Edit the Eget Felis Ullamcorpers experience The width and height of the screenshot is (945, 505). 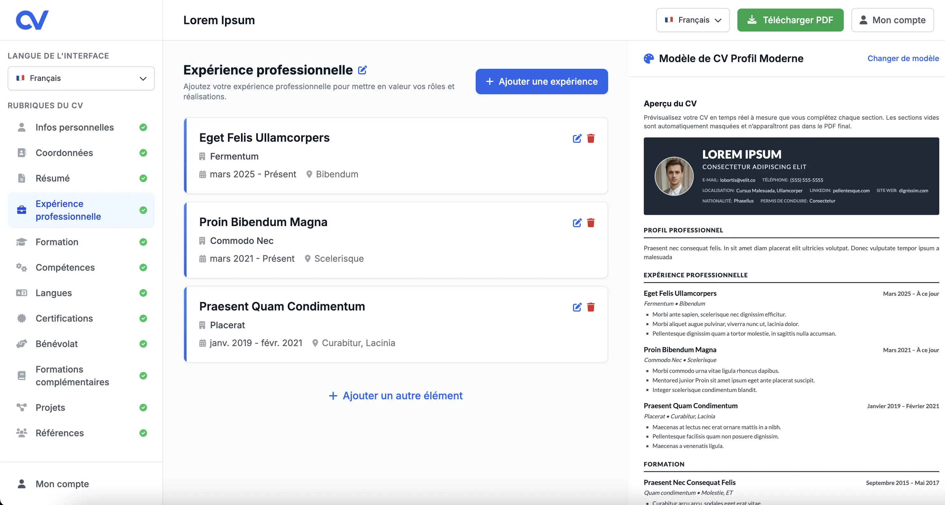[577, 139]
